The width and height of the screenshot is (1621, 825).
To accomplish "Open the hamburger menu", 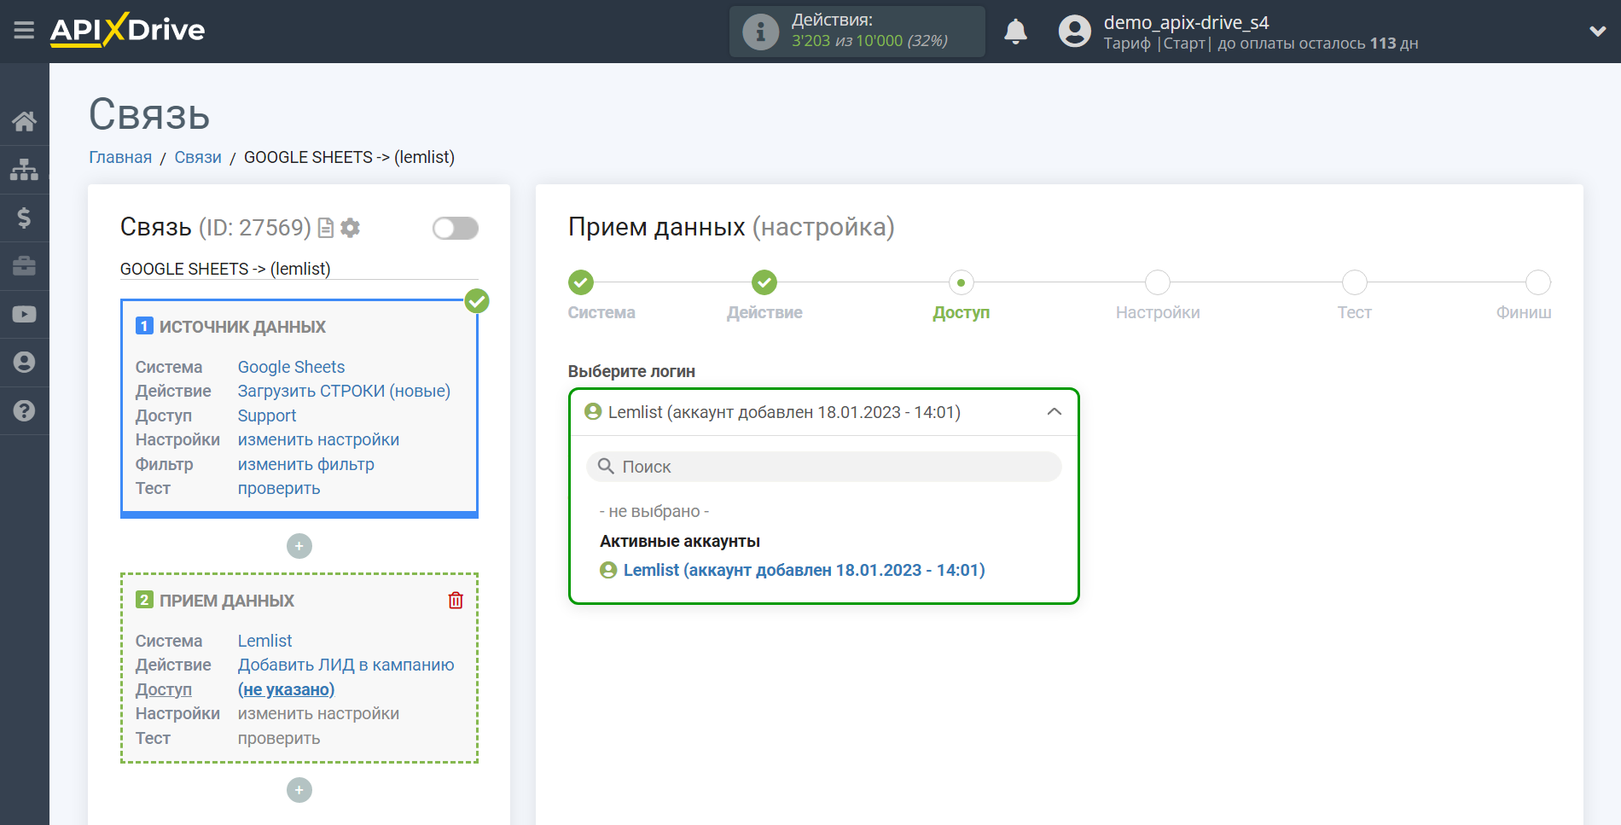I will [24, 31].
